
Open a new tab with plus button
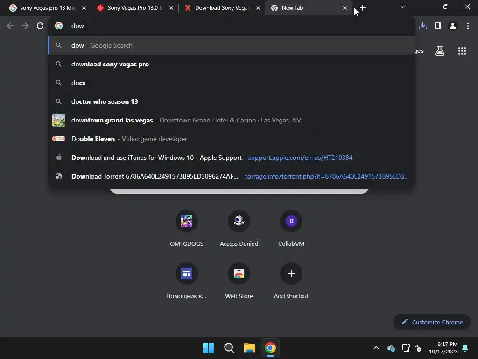coord(362,8)
